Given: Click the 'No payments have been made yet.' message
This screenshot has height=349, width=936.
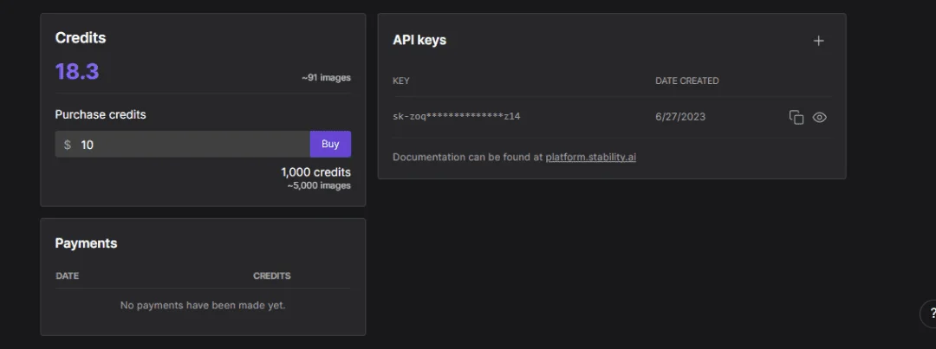Looking at the screenshot, I should (203, 306).
